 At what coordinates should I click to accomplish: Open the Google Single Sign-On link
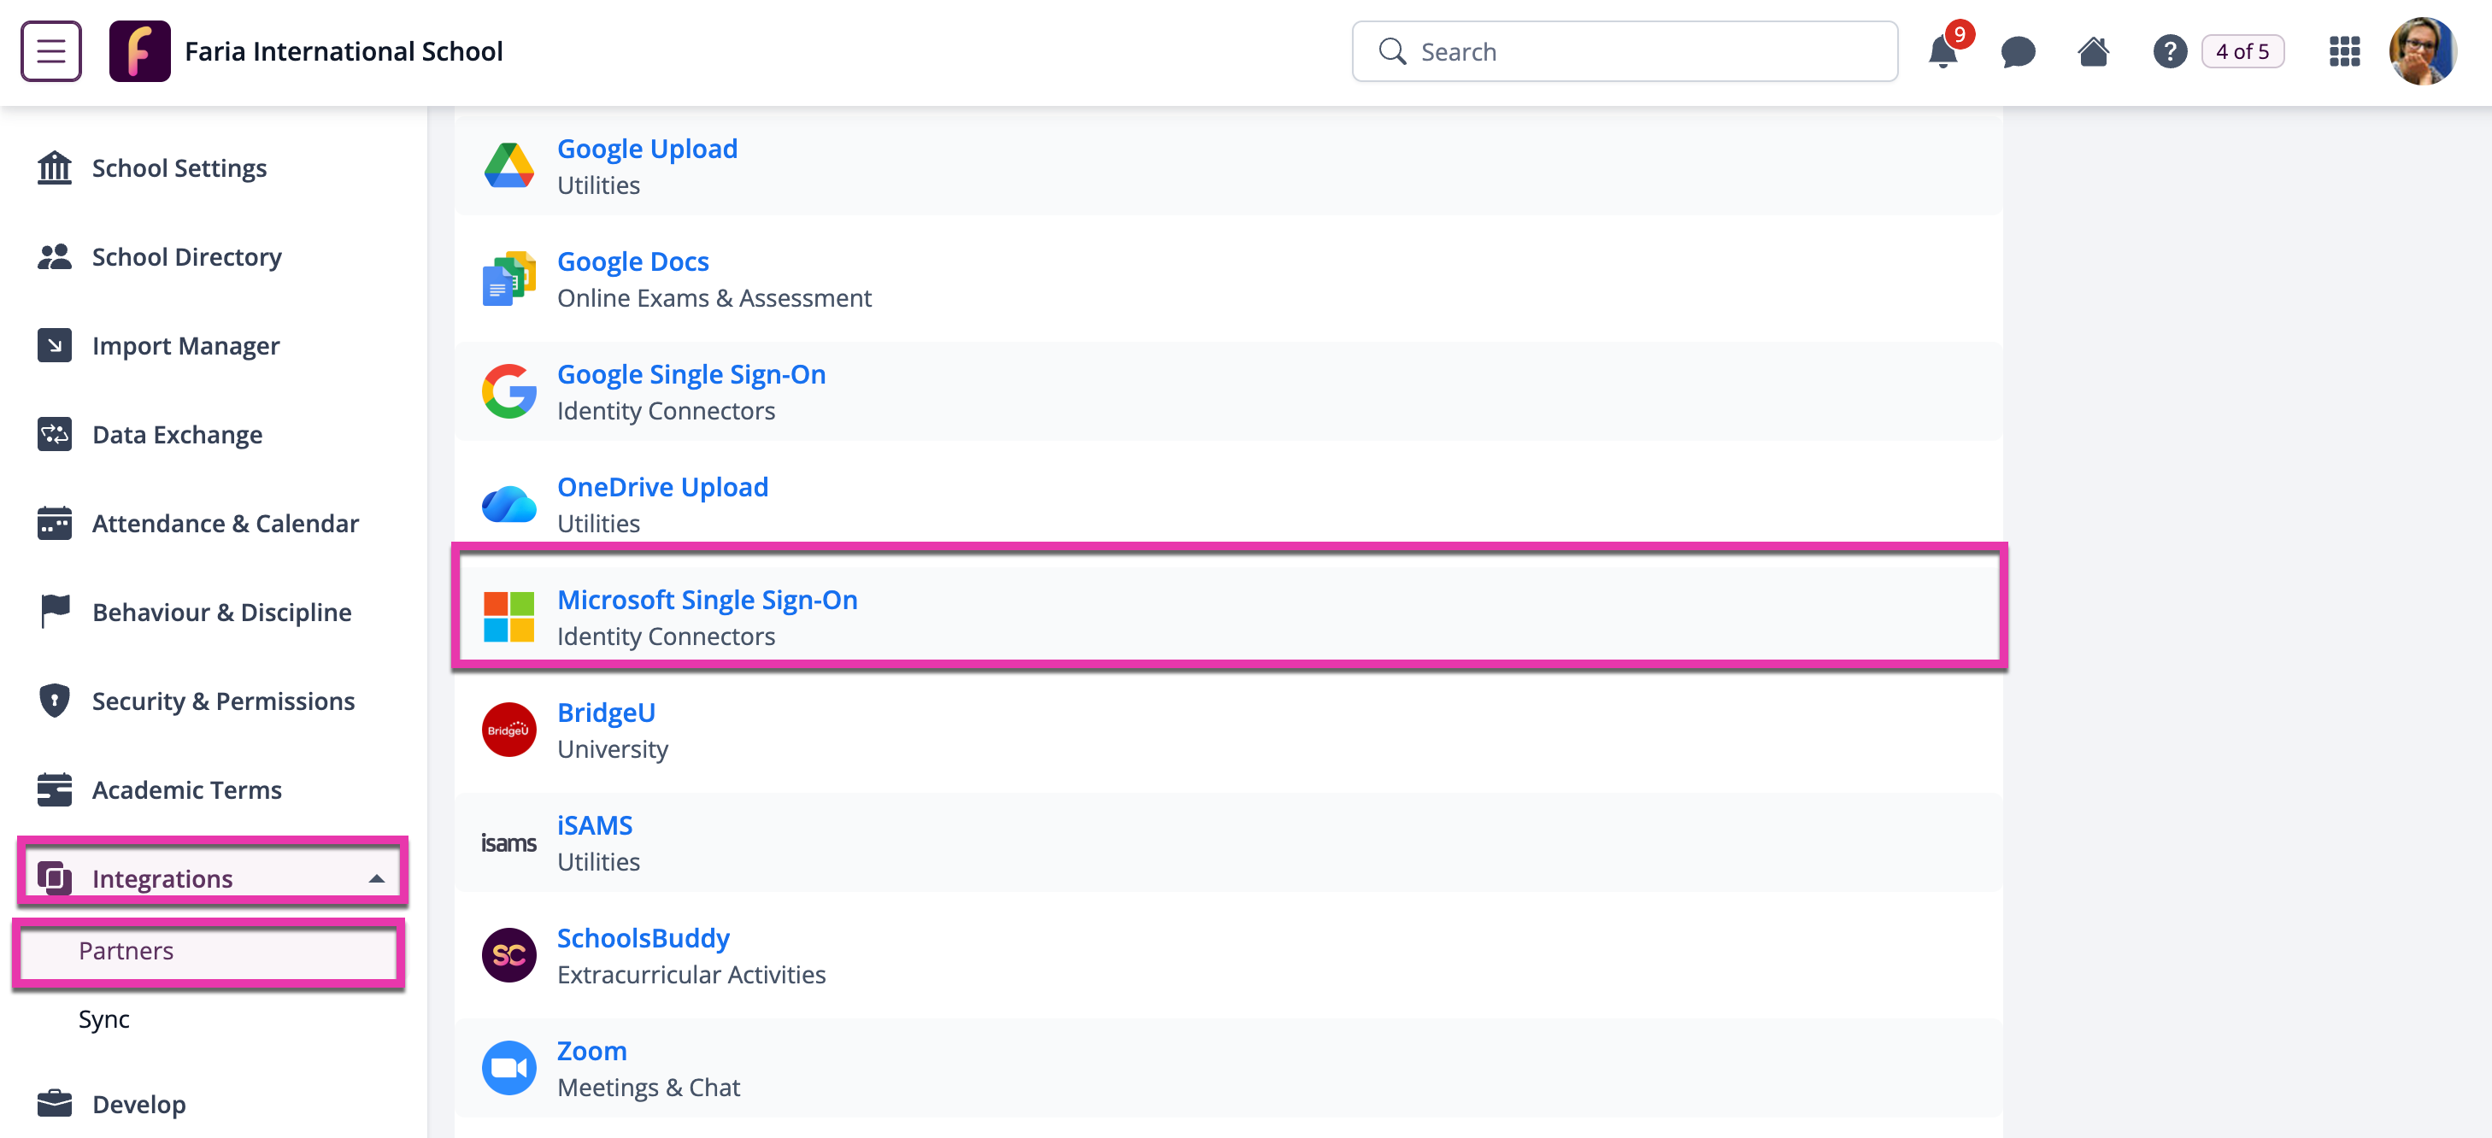[x=691, y=374]
